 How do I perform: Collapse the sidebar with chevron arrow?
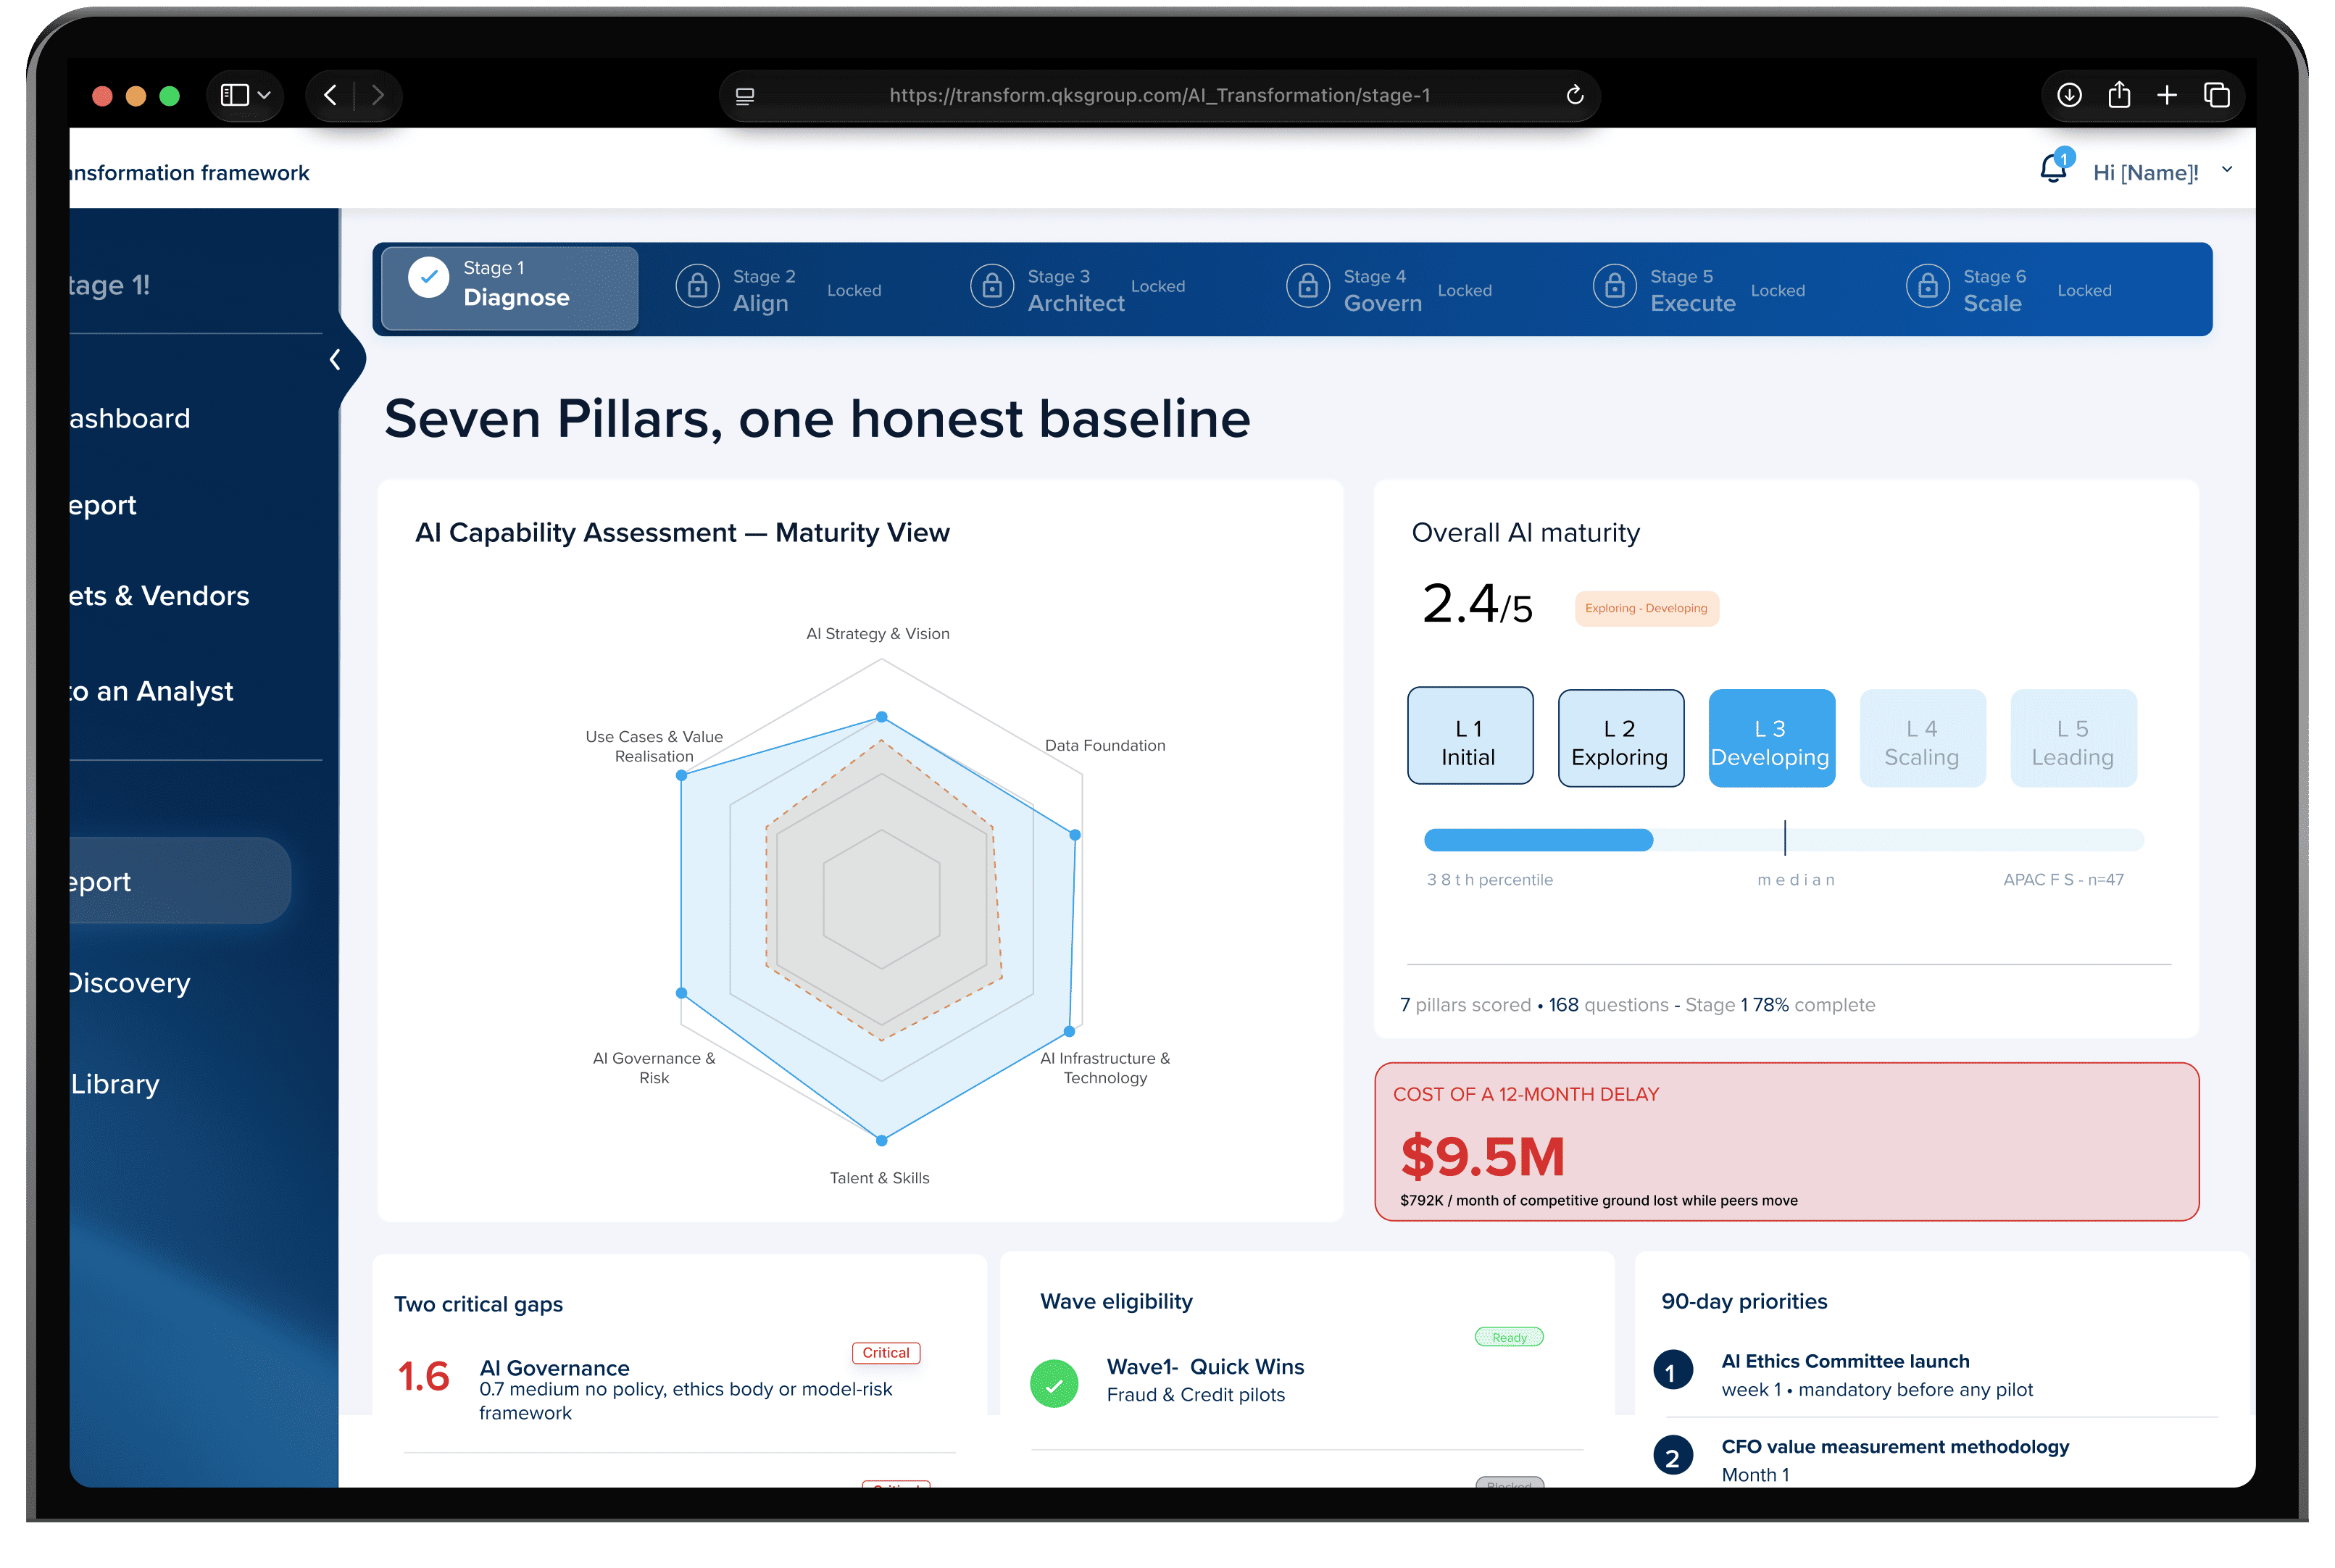(335, 359)
